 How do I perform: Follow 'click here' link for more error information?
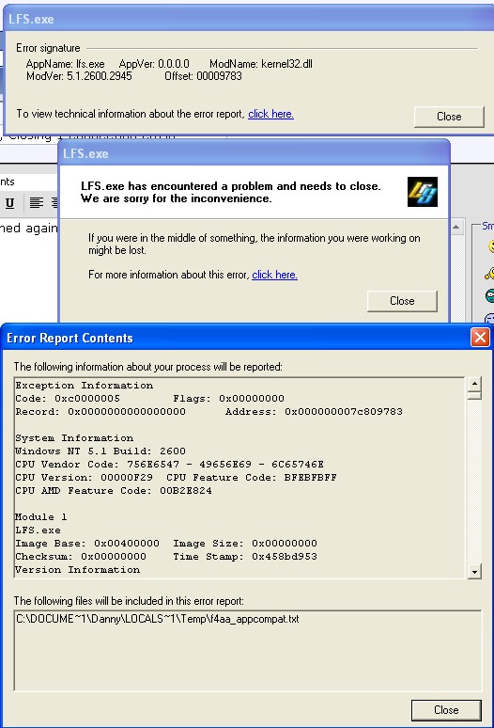tap(274, 275)
